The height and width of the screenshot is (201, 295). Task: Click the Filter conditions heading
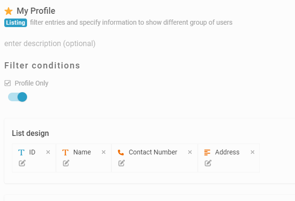[x=42, y=66]
